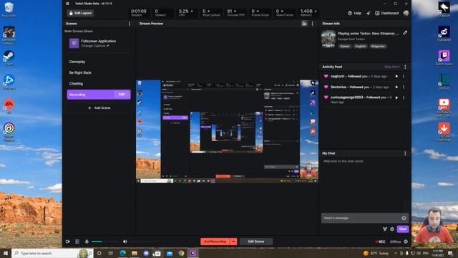Open the Stream Preview three-dot menu

point(313,24)
